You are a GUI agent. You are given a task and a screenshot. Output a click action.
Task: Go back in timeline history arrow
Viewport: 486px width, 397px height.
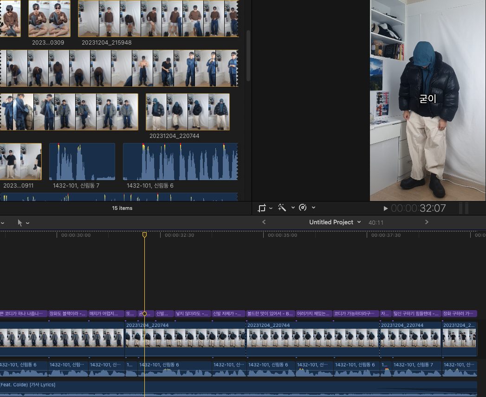tap(264, 222)
